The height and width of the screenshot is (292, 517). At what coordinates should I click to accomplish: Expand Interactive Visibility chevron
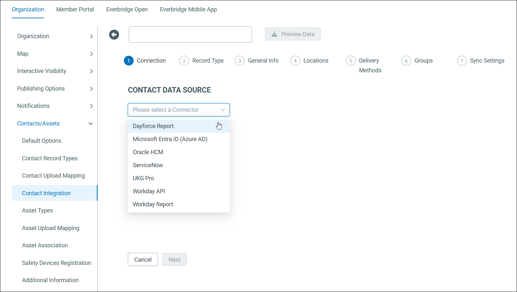click(x=91, y=71)
